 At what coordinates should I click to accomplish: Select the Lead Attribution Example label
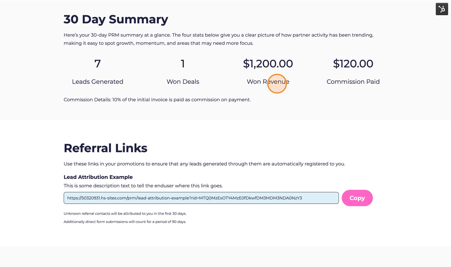[x=98, y=177]
